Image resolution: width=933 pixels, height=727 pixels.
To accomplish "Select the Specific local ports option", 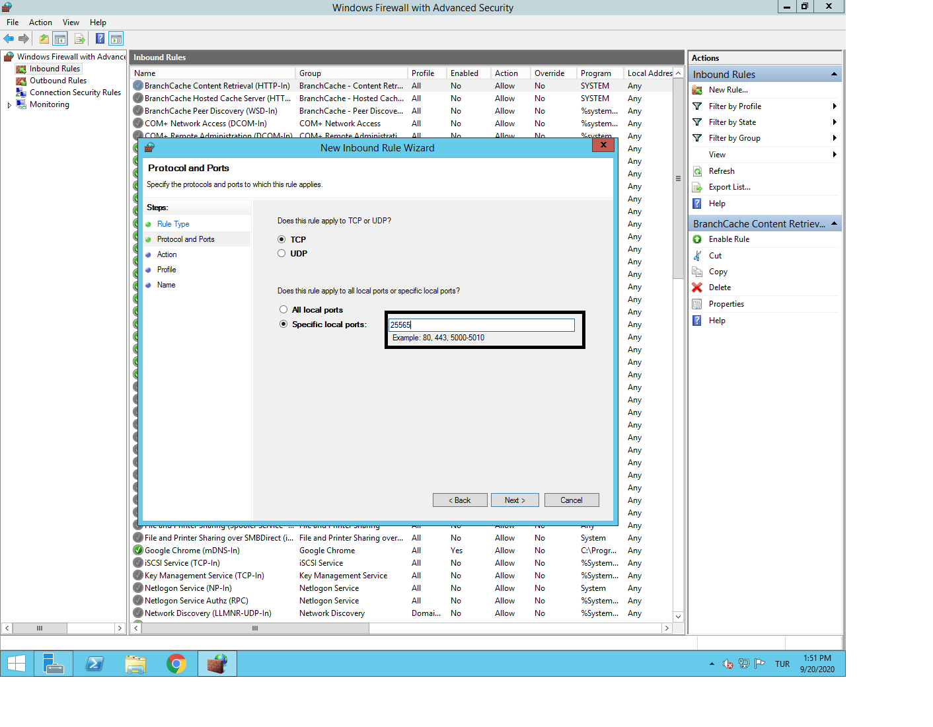I will point(283,324).
